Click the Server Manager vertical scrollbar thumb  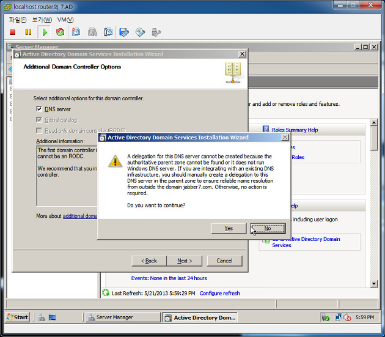[x=374, y=138]
